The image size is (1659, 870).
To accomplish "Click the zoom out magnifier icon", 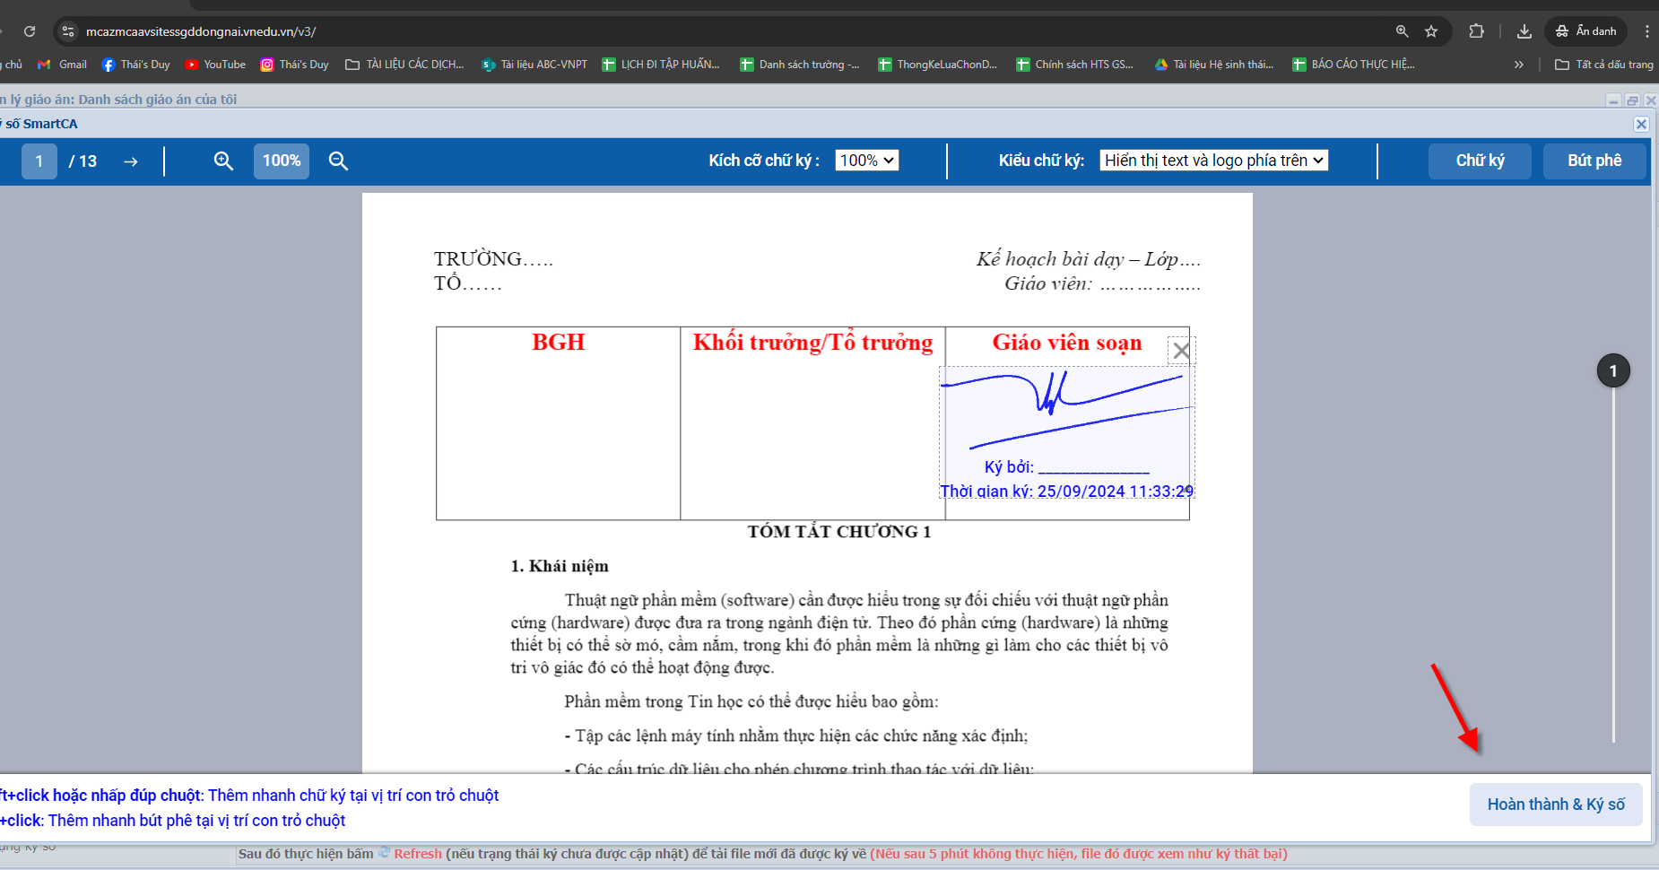I will tap(338, 161).
